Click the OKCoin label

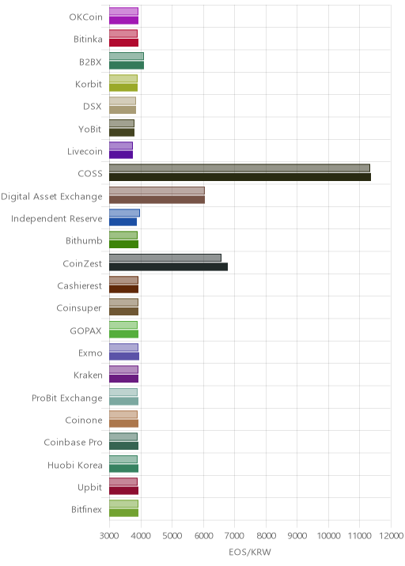(x=86, y=17)
